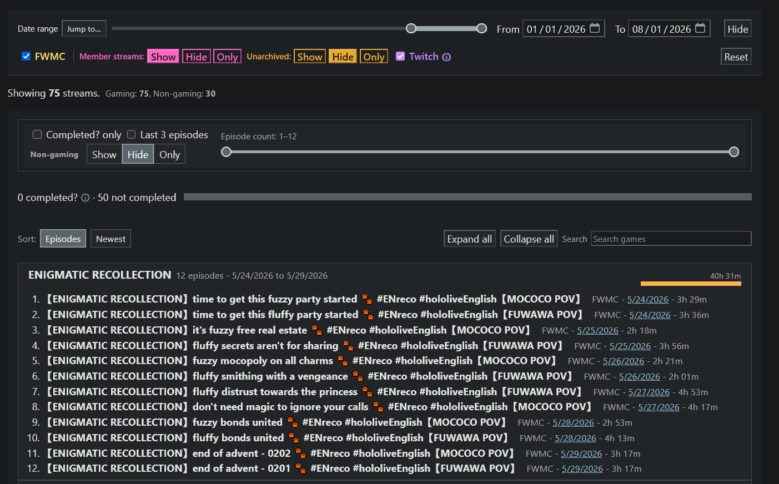Sort the list by Episodes
Screen dimensions: 779x484
point(63,239)
